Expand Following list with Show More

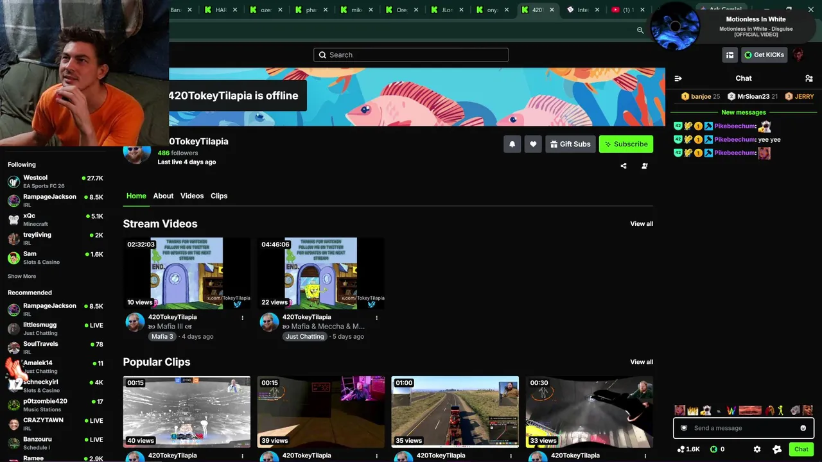(22, 277)
